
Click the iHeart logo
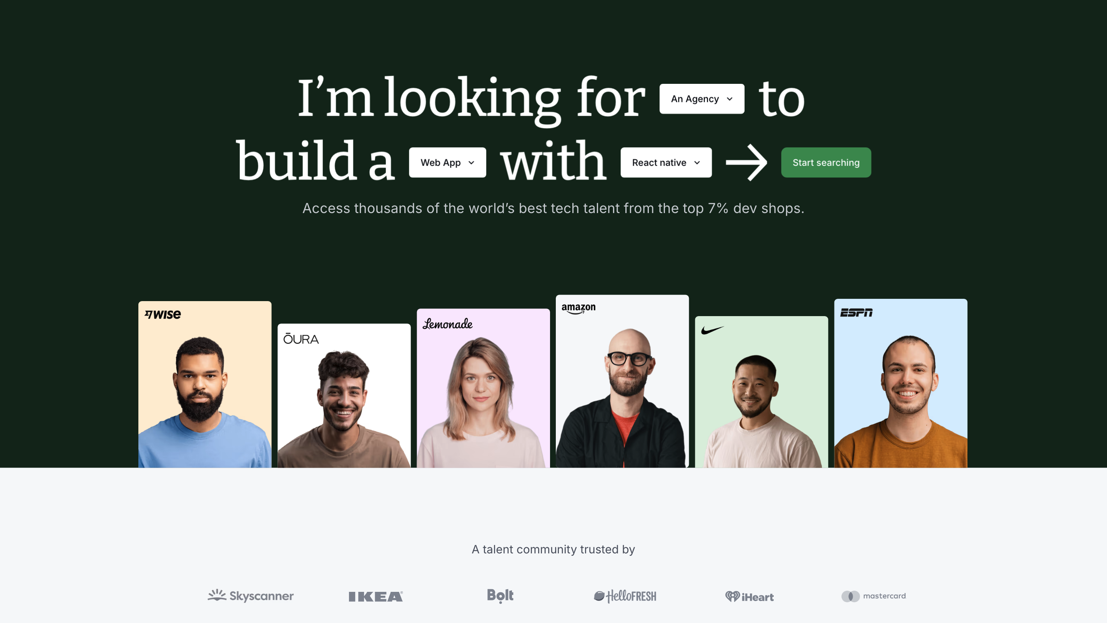tap(750, 596)
